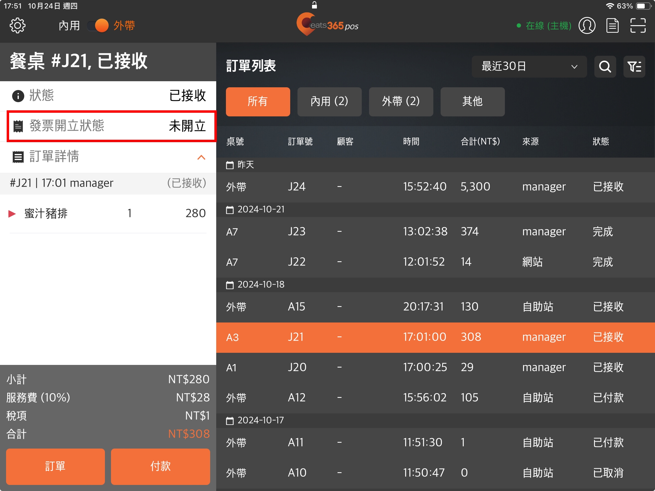Viewport: 655px width, 491px height.
Task: Click the 合計(NT$) column header
Action: tap(480, 142)
